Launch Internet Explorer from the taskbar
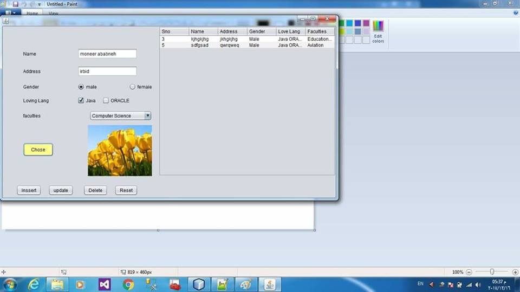The width and height of the screenshot is (520, 292). coord(34,284)
